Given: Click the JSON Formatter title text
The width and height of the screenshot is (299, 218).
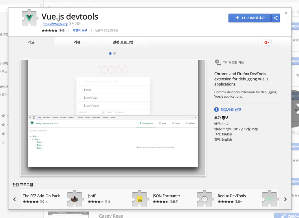Looking at the screenshot, I should tap(166, 196).
